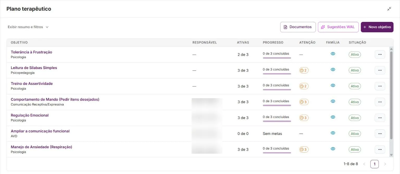Open the Manejo de Ansiedade (Respiração) objective
Viewport: 400px width, 174px height.
41,147
